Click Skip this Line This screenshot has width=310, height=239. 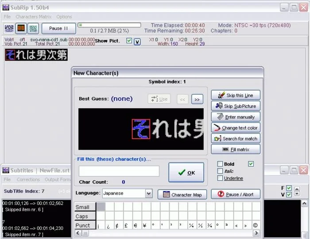236,95
